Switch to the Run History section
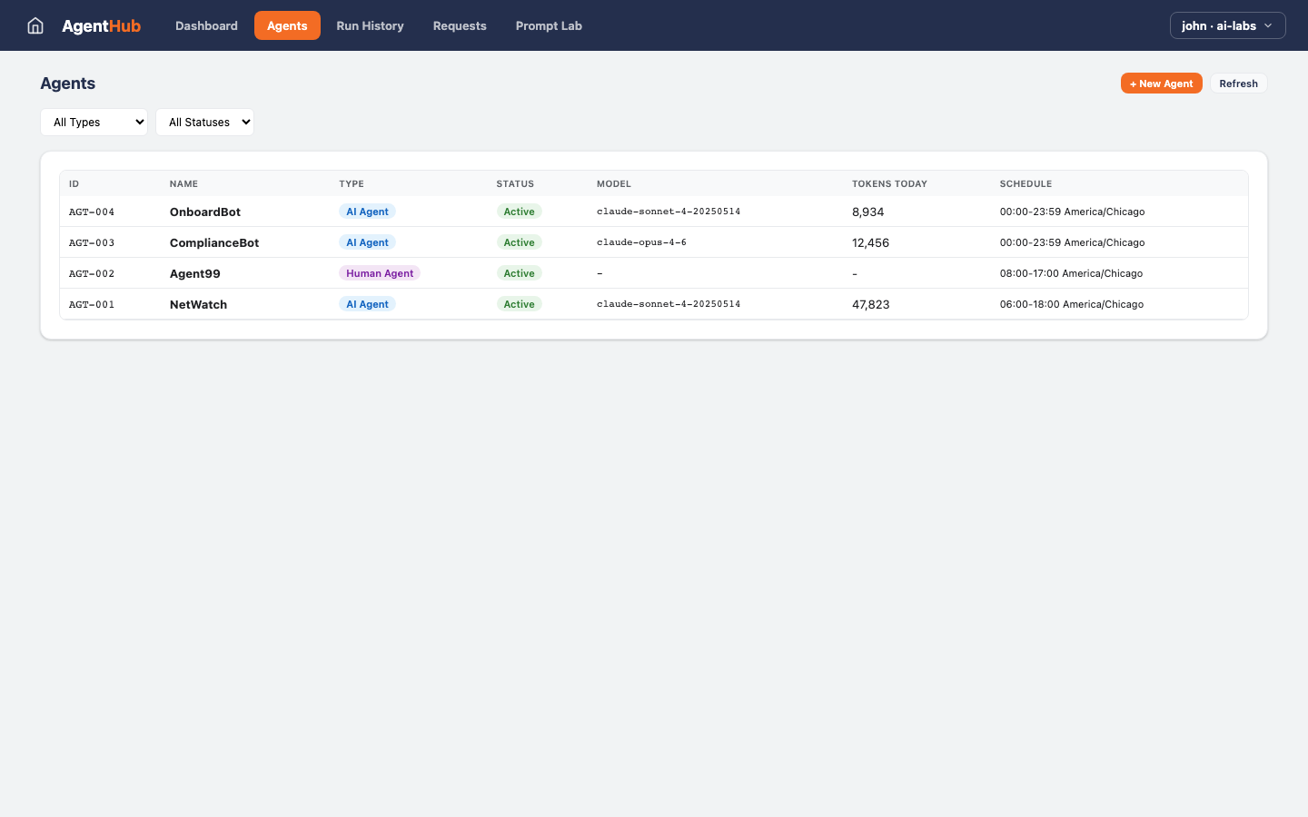Screen dimensions: 1308x817 [370, 25]
